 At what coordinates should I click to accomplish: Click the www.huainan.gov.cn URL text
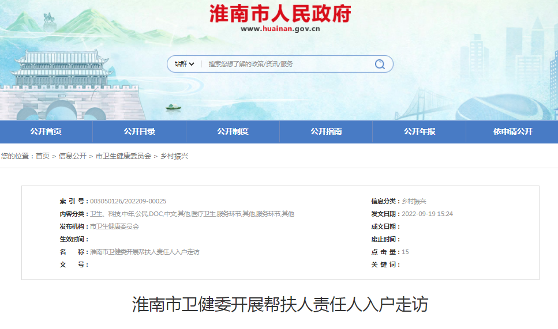click(x=280, y=29)
